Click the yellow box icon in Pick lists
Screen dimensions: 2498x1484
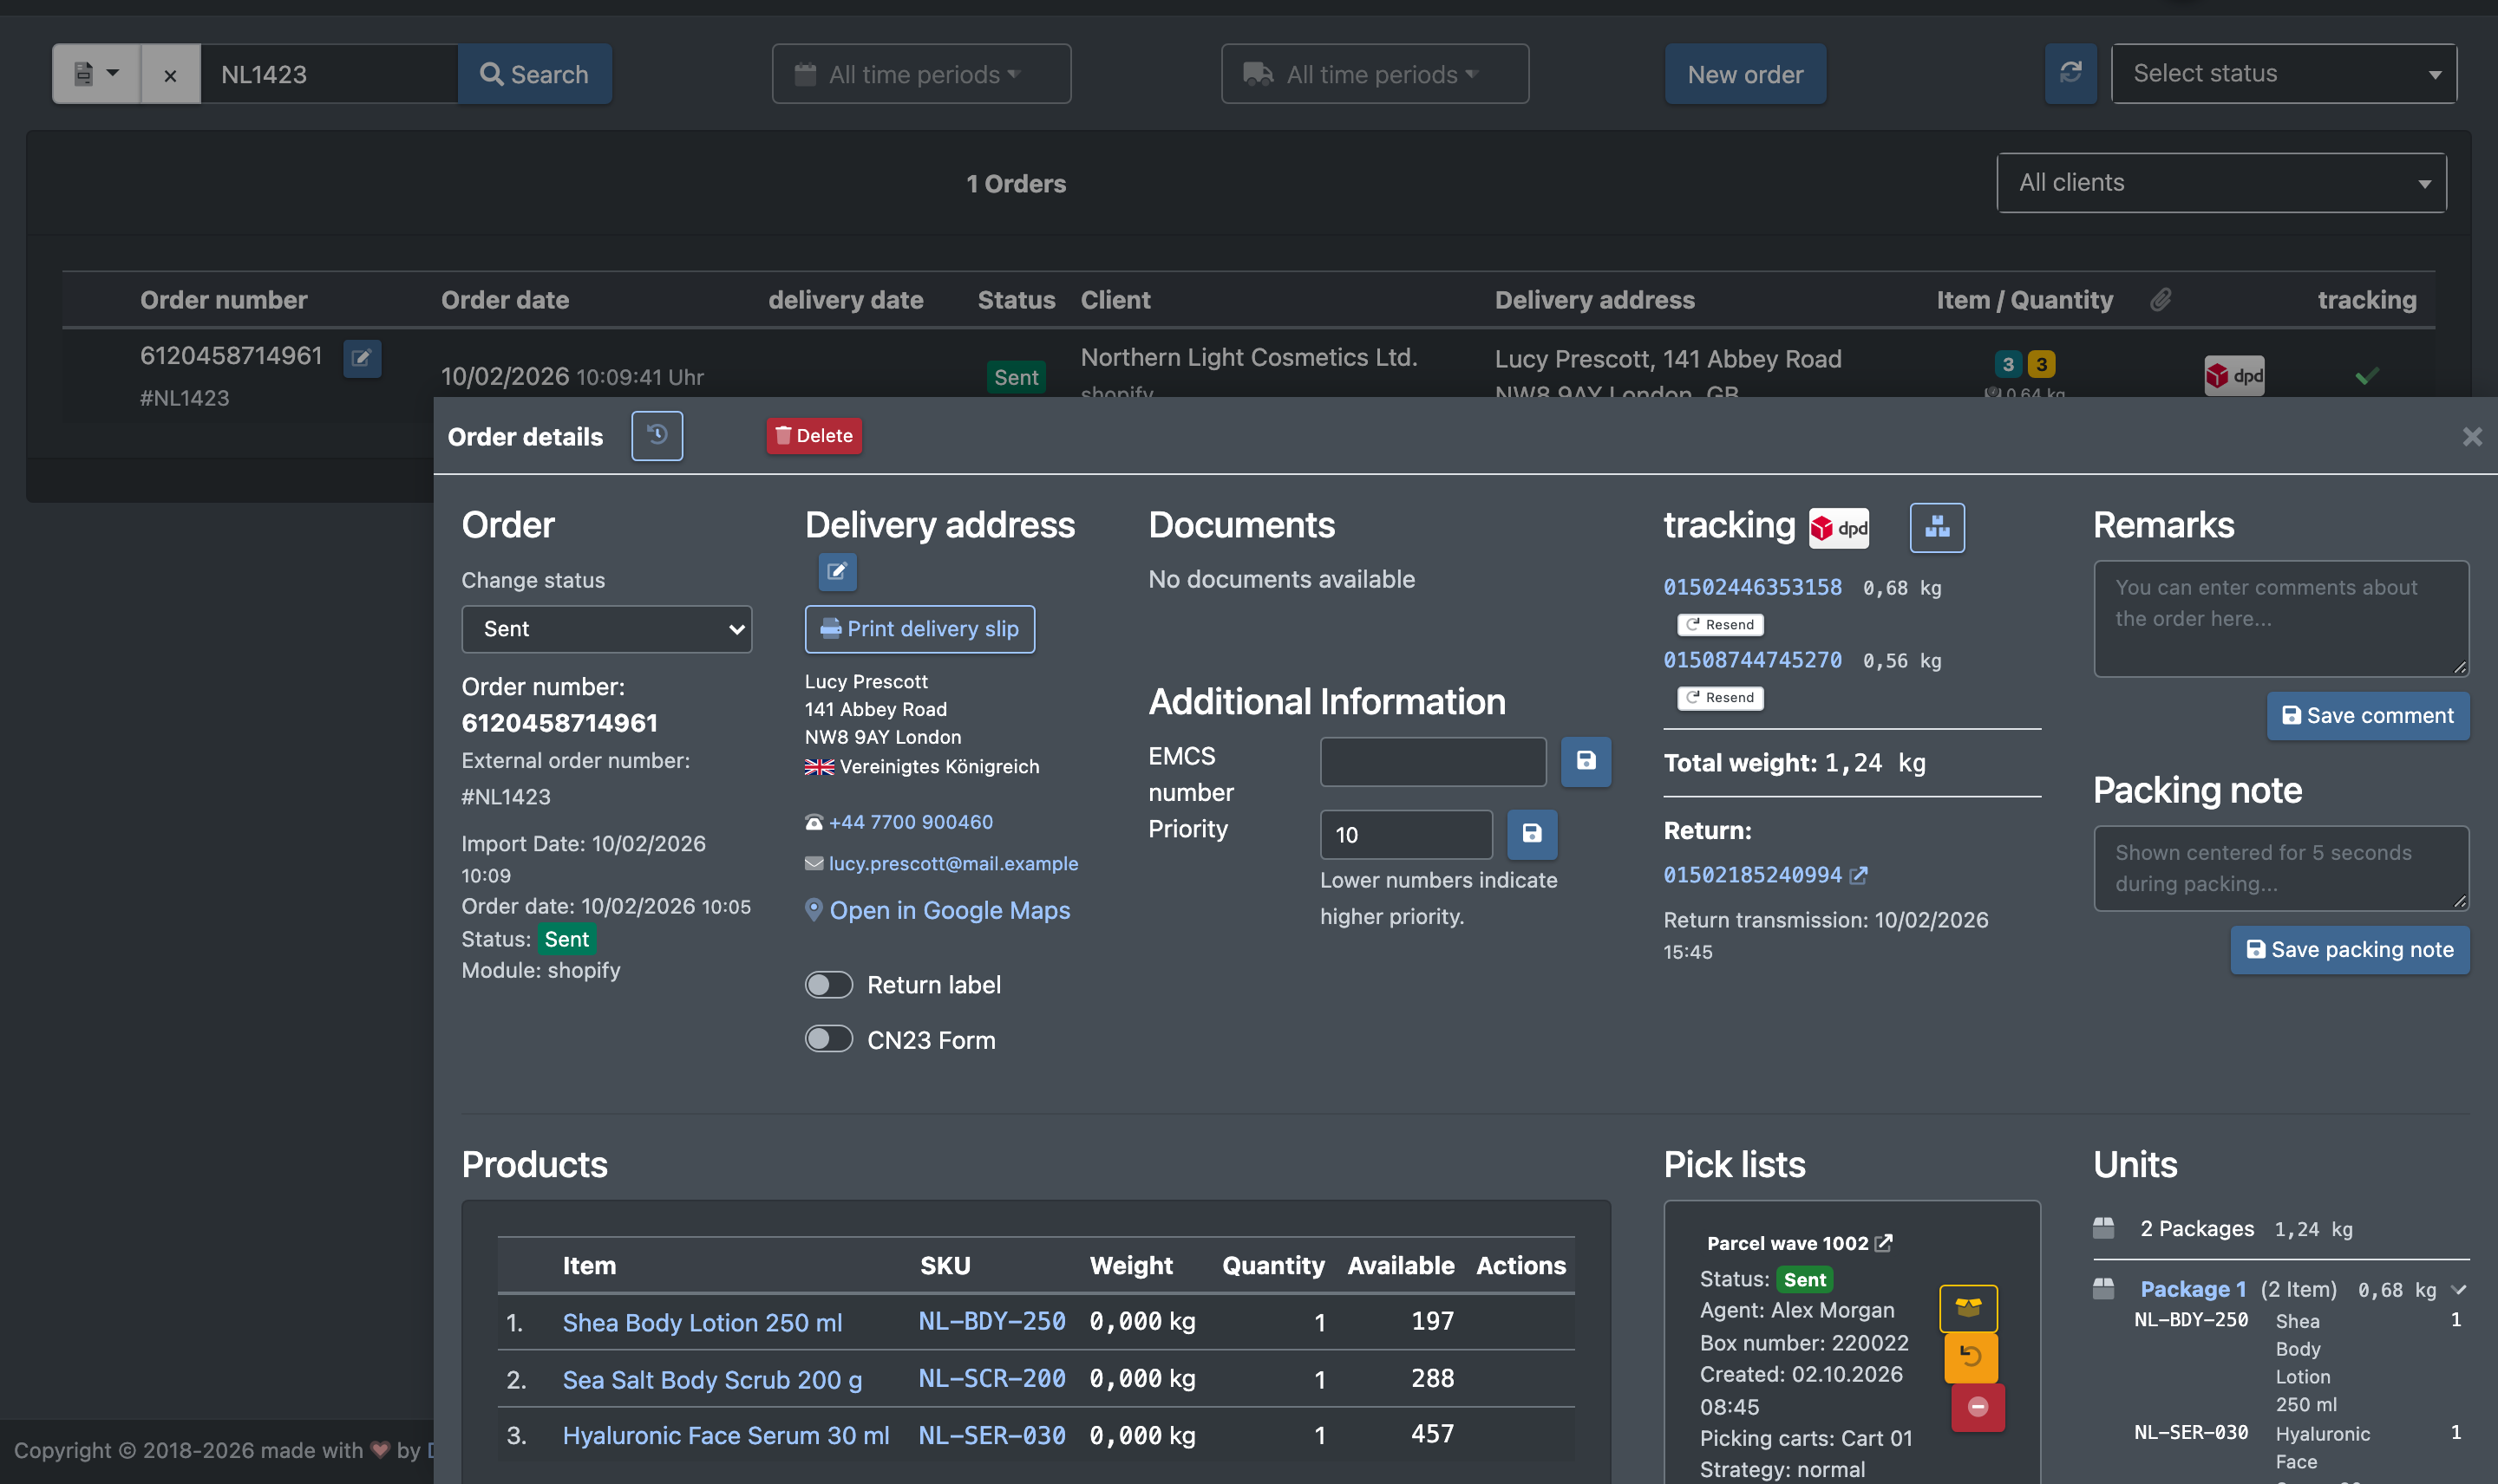coord(1968,1308)
